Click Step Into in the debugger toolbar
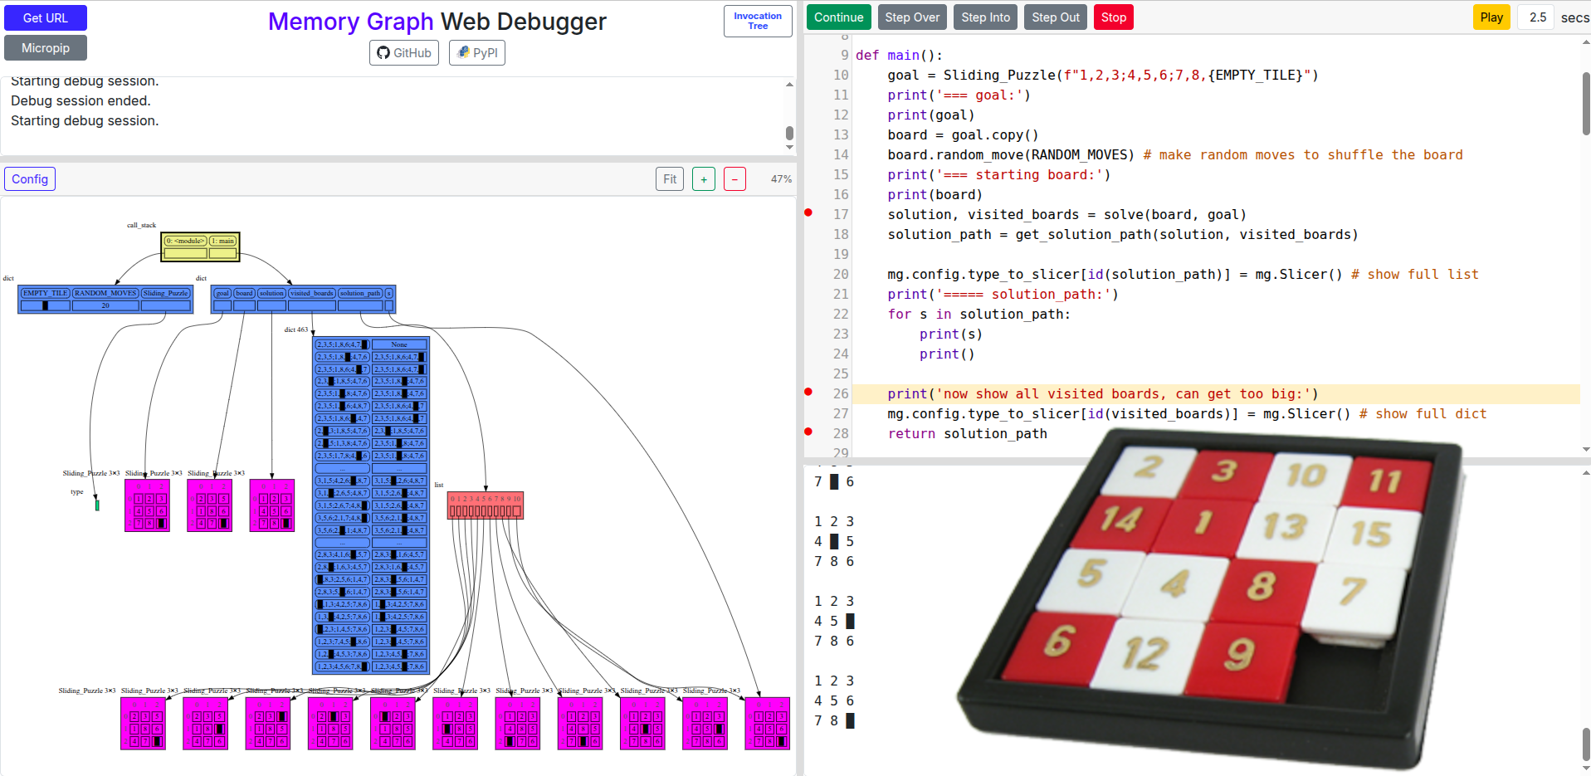 coord(986,17)
